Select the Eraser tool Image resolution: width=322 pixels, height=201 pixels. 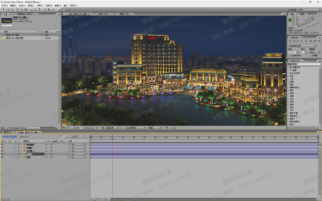point(53,10)
